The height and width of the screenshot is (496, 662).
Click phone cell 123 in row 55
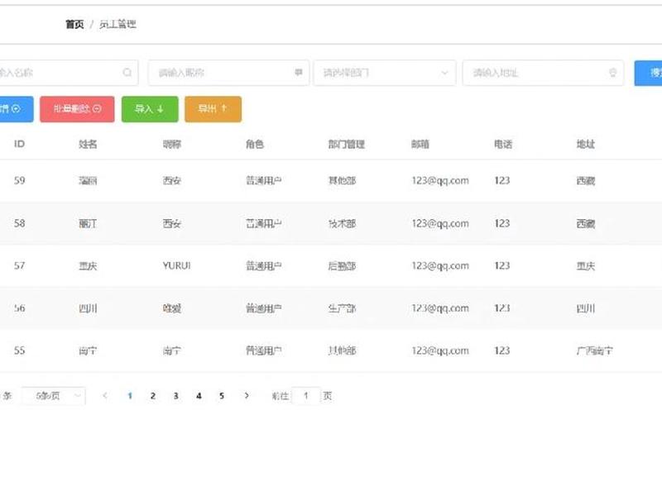coord(502,351)
